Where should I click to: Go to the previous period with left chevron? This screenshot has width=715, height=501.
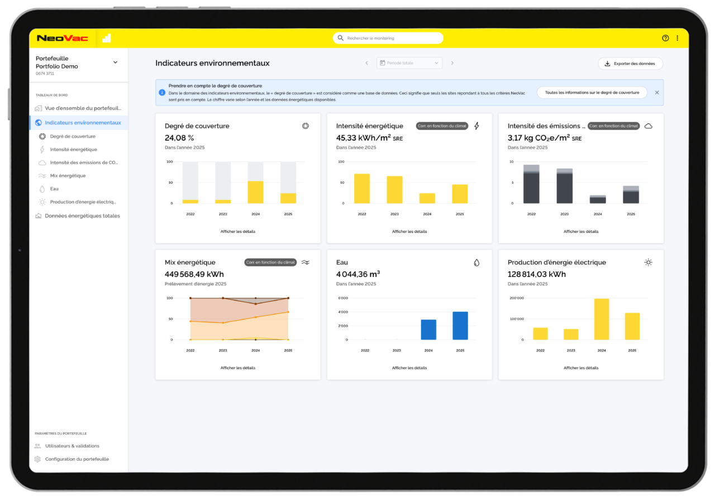(x=366, y=63)
